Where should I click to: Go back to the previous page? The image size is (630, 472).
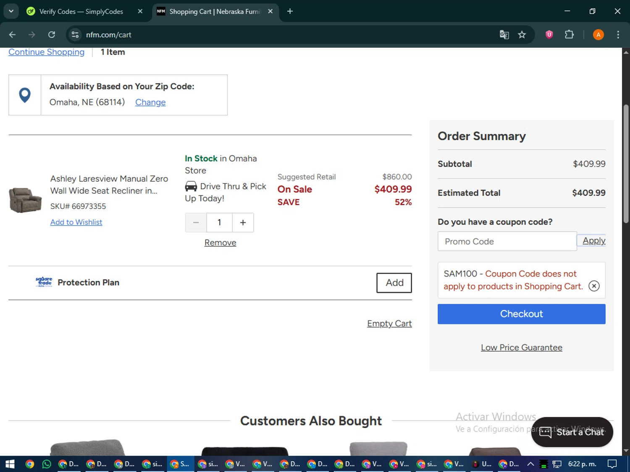(12, 34)
